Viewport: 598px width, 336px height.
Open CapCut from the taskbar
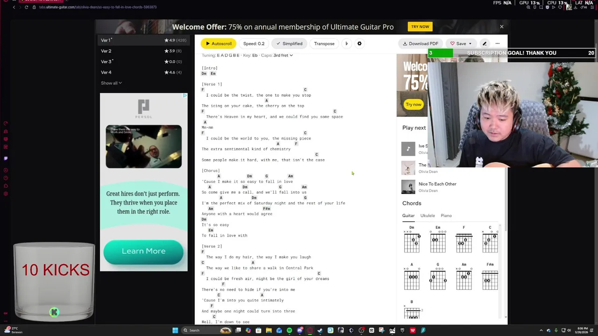(371, 330)
